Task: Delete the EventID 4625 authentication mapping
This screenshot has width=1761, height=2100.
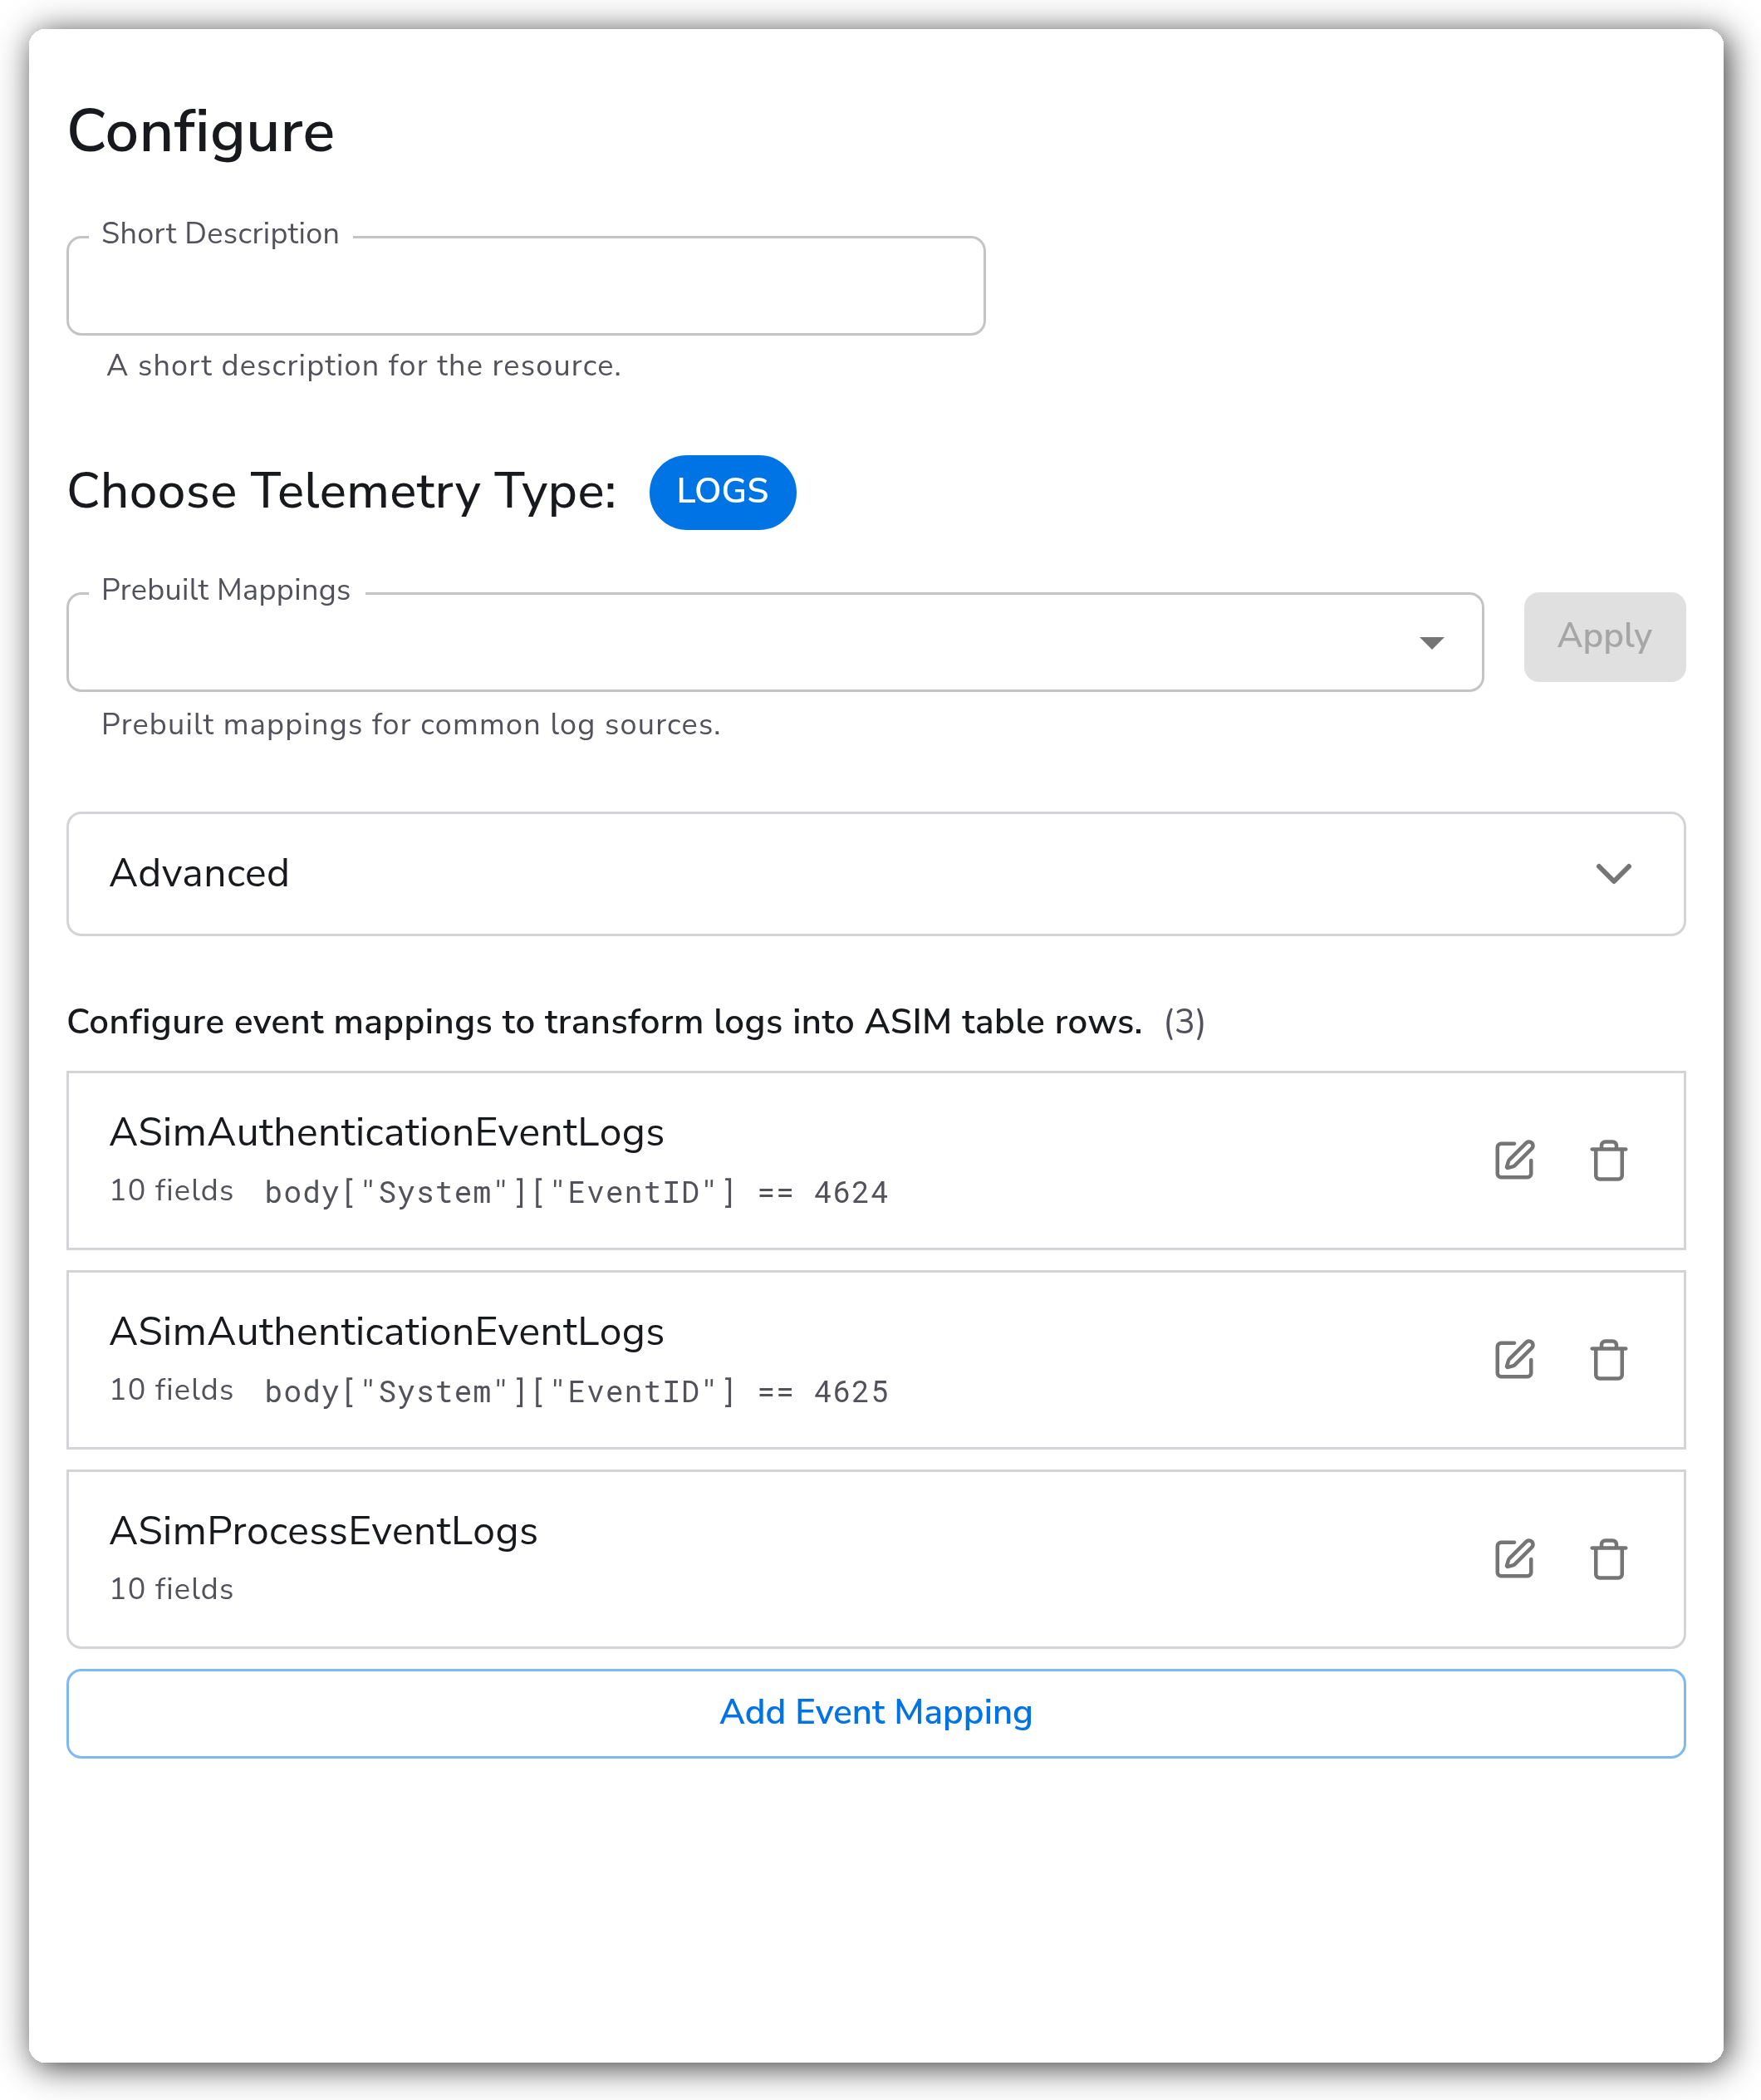Action: point(1608,1359)
